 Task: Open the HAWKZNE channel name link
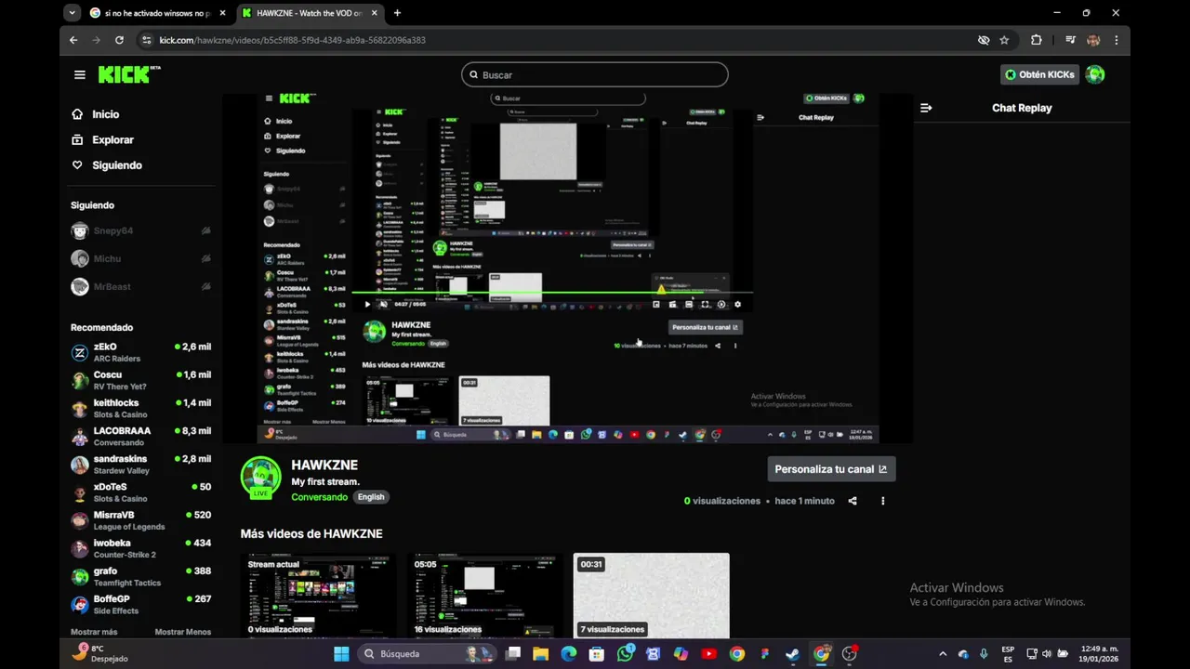(x=324, y=465)
